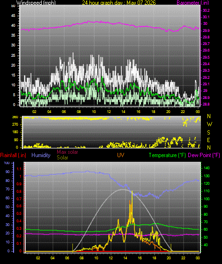Click the Max solar legend label

67,152
